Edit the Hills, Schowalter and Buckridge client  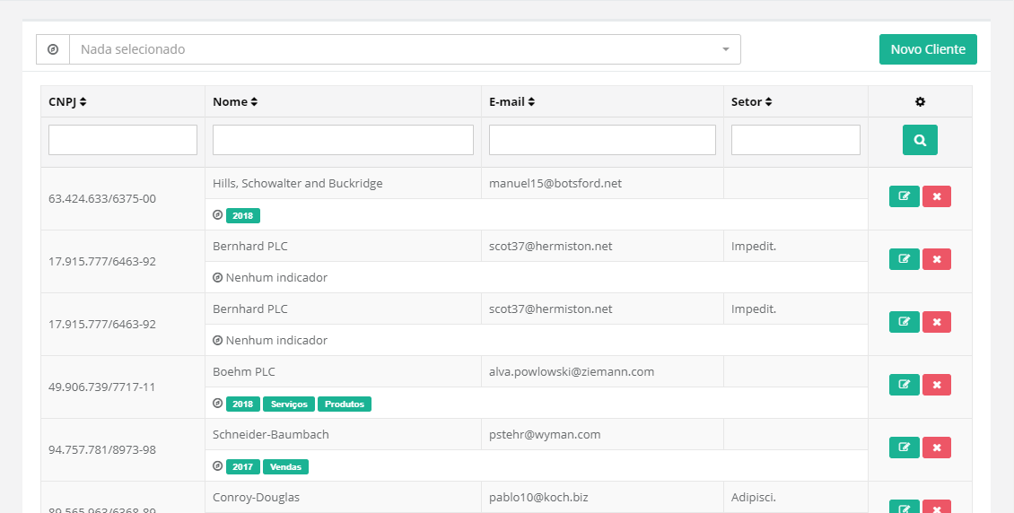904,196
